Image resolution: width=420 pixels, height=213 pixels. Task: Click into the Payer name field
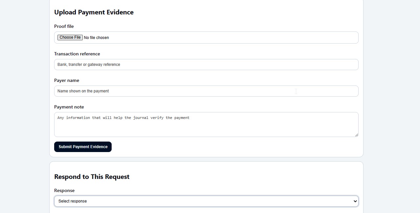click(206, 91)
